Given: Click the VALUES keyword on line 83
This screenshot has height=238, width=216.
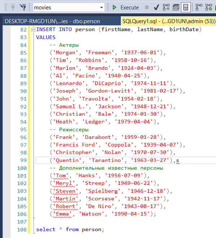Looking at the screenshot, I should [x=46, y=37].
